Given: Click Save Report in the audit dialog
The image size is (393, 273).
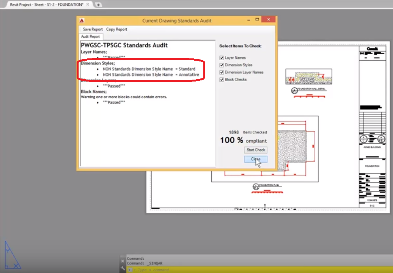Looking at the screenshot, I should click(x=92, y=29).
